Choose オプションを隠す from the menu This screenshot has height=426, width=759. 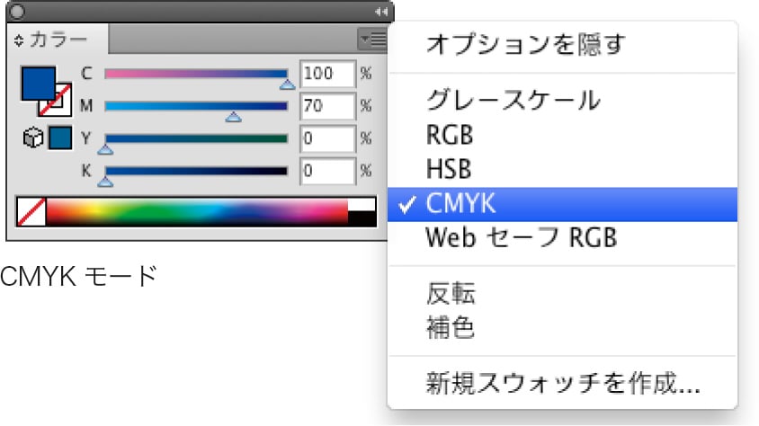[x=524, y=43]
